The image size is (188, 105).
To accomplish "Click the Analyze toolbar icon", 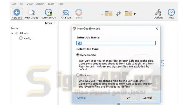I will [66, 13].
